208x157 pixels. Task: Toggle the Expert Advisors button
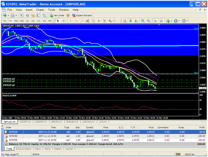[82, 15]
